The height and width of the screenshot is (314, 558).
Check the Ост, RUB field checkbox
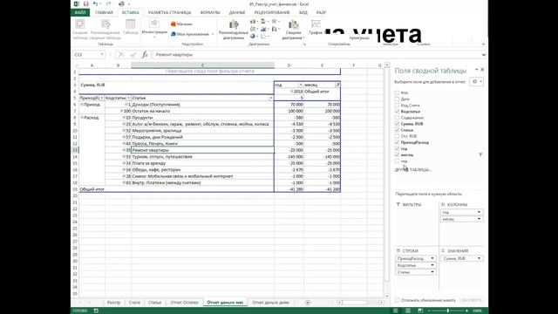click(x=397, y=136)
